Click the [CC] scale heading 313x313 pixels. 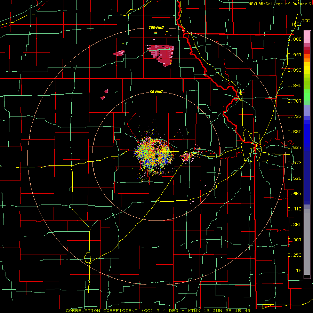click(x=297, y=24)
